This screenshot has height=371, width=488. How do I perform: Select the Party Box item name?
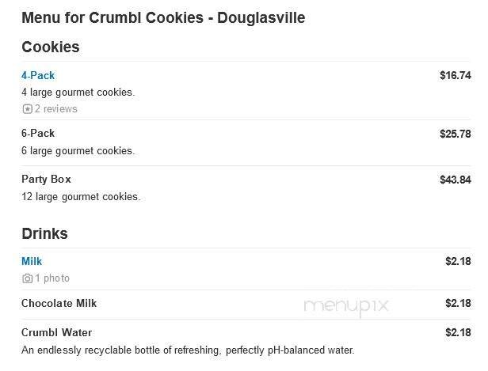tap(46, 180)
